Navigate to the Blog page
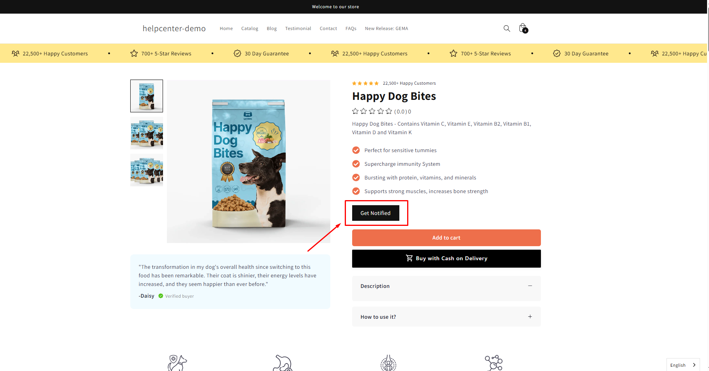The height and width of the screenshot is (371, 709). coord(271,28)
